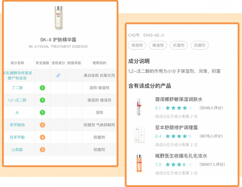Click orange safety index 3 for 苯甲酸钠
Image resolution: width=242 pixels, height=187 pixels.
pos(42,125)
